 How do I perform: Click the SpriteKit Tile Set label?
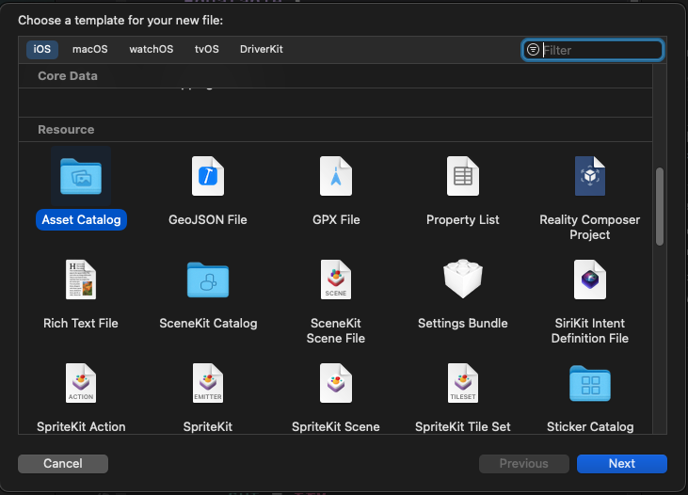(463, 426)
